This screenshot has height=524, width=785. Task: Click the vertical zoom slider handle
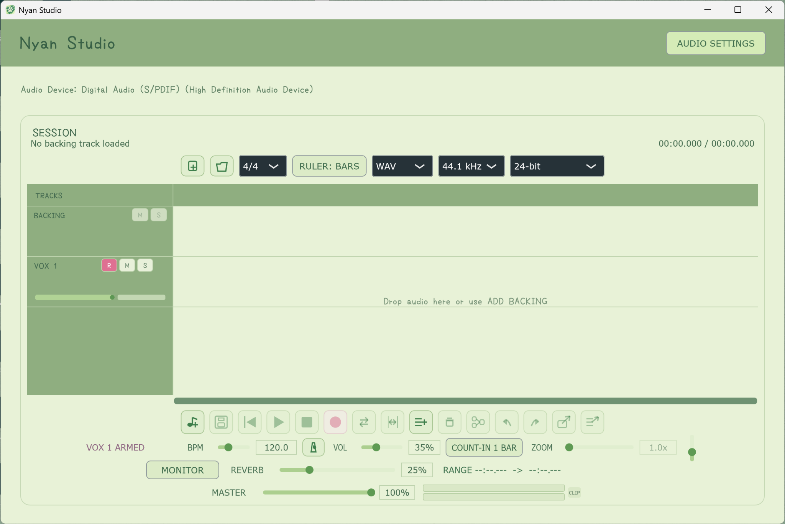692,452
